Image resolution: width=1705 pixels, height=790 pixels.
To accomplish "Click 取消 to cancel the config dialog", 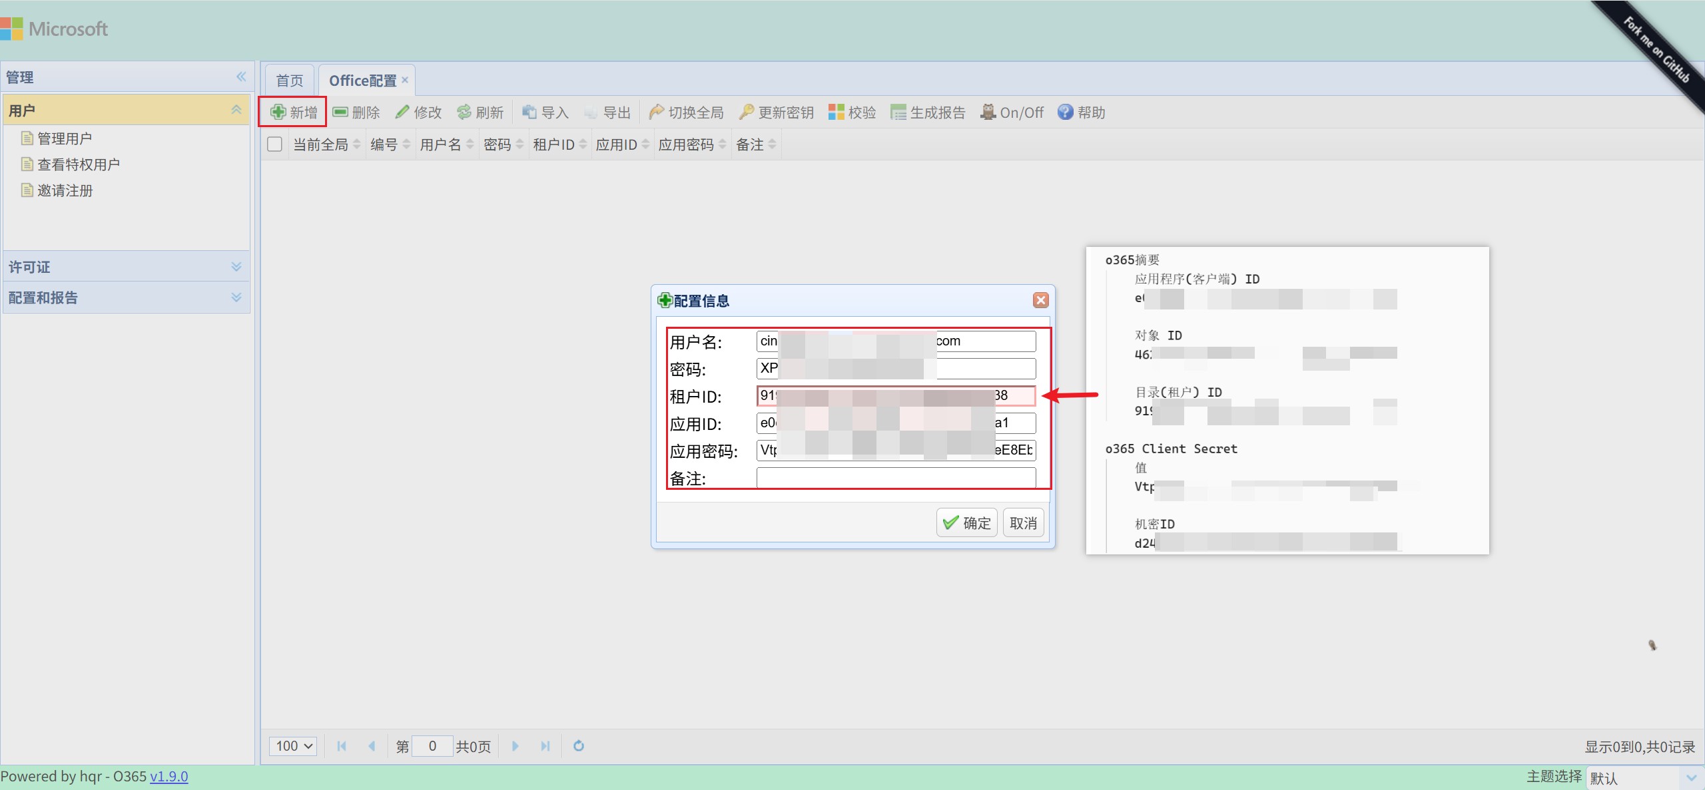I will pyautogui.click(x=1023, y=522).
